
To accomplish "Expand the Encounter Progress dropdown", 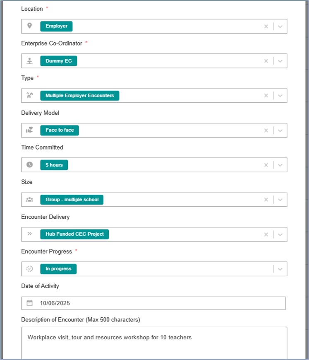I will click(280, 269).
